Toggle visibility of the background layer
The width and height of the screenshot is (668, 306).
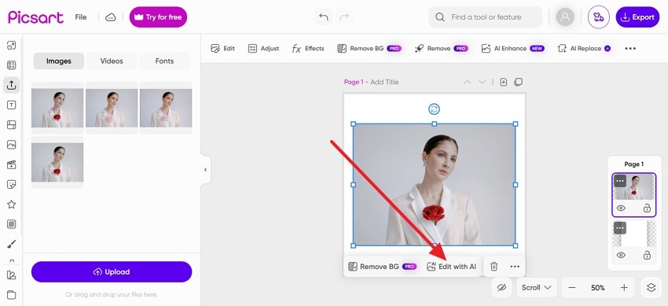click(x=621, y=256)
